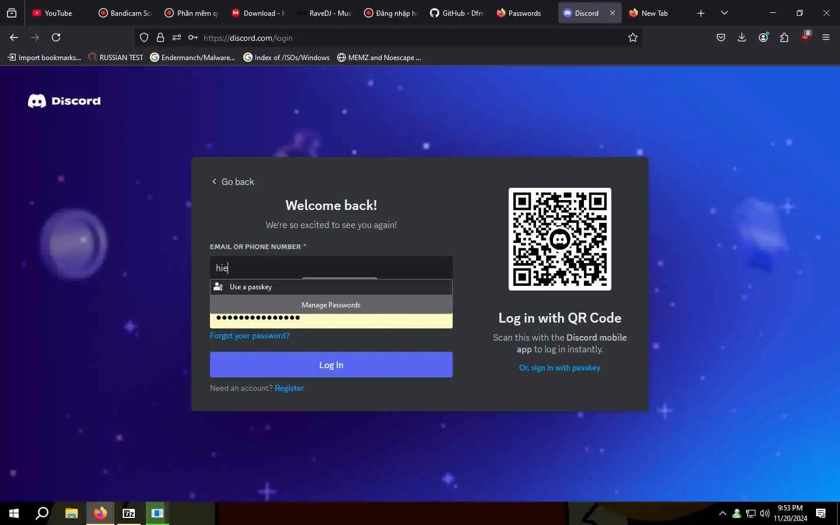Open saved password key icon
The width and height of the screenshot is (840, 525).
point(193,37)
